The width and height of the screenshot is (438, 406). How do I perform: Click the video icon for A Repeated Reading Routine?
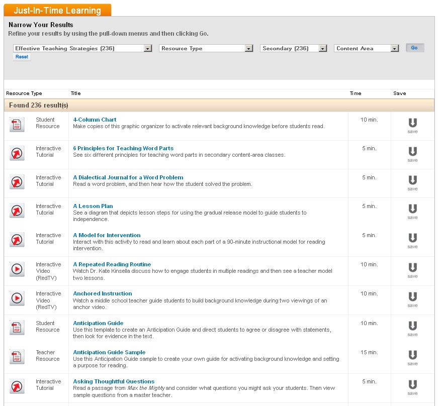point(17,269)
